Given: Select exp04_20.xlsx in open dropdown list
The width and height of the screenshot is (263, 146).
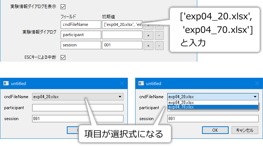Looking at the screenshot, I should point(213,103).
